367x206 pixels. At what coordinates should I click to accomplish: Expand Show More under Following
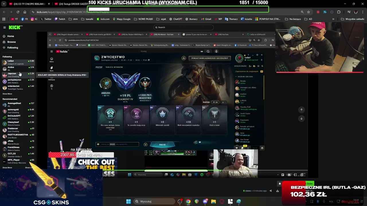pos(7,94)
